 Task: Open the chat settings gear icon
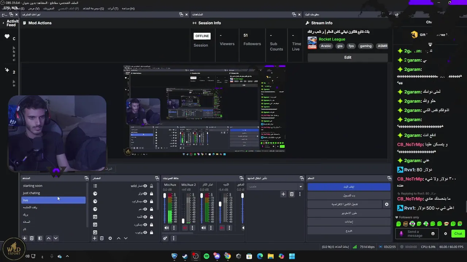(x=445, y=234)
